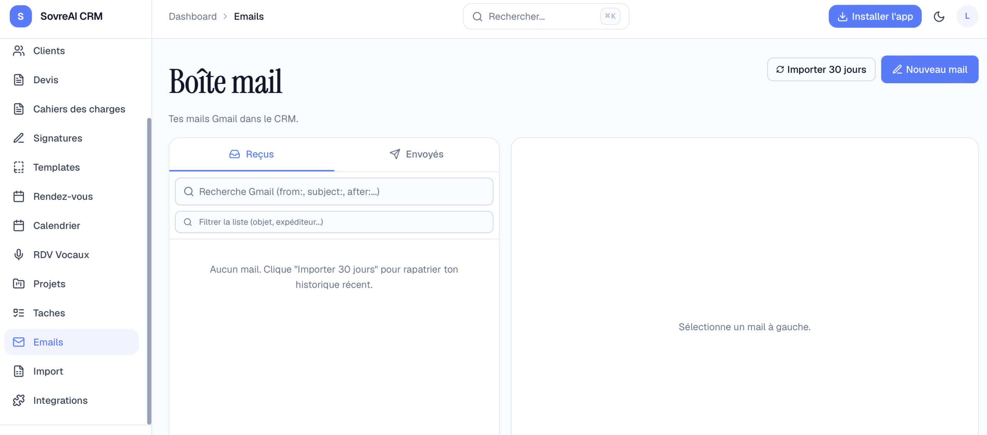Viewport: 987px width, 435px height.
Task: Click the 'Boîte mail' heading
Action: (x=226, y=81)
